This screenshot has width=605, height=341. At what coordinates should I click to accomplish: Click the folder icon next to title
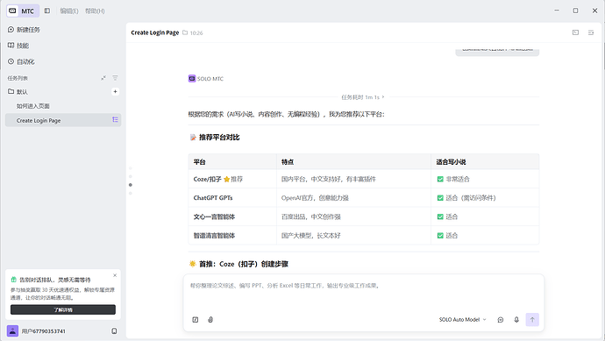[185, 32]
